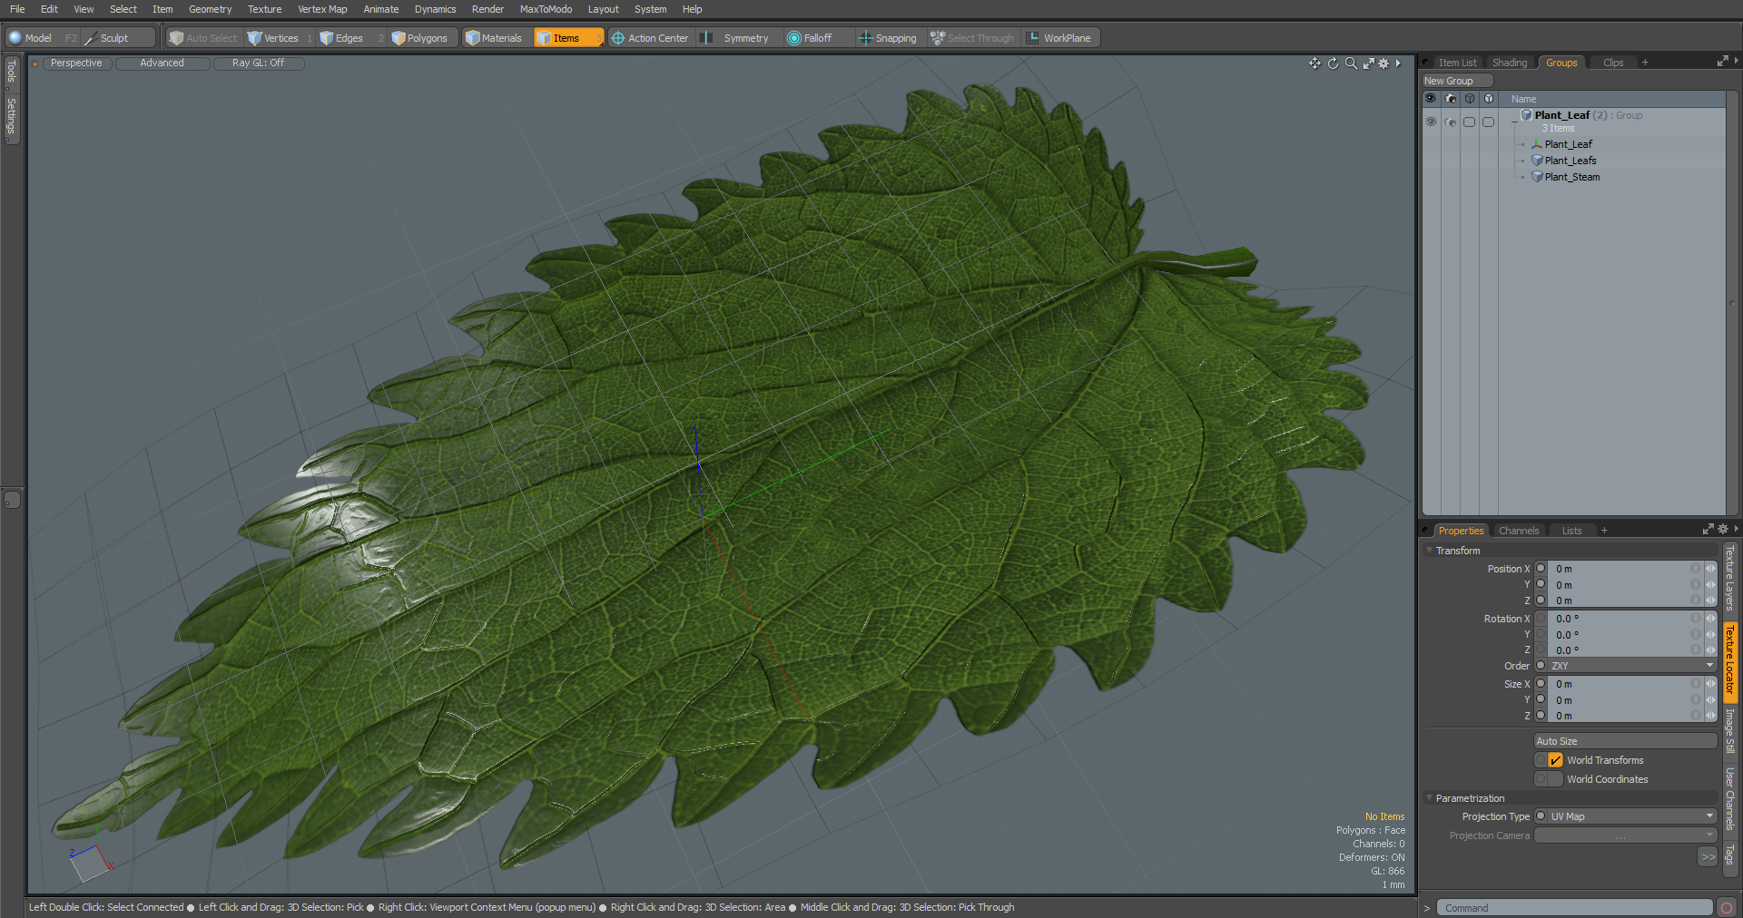Click the viewport move/pan icon
This screenshot has width=1743, height=918.
[x=1315, y=63]
